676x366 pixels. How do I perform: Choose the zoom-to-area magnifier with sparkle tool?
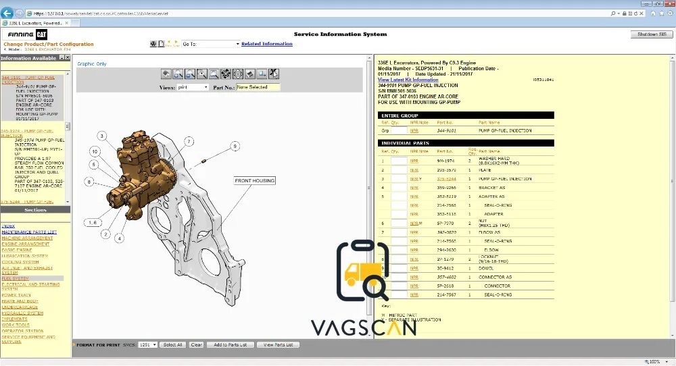pyautogui.click(x=201, y=74)
